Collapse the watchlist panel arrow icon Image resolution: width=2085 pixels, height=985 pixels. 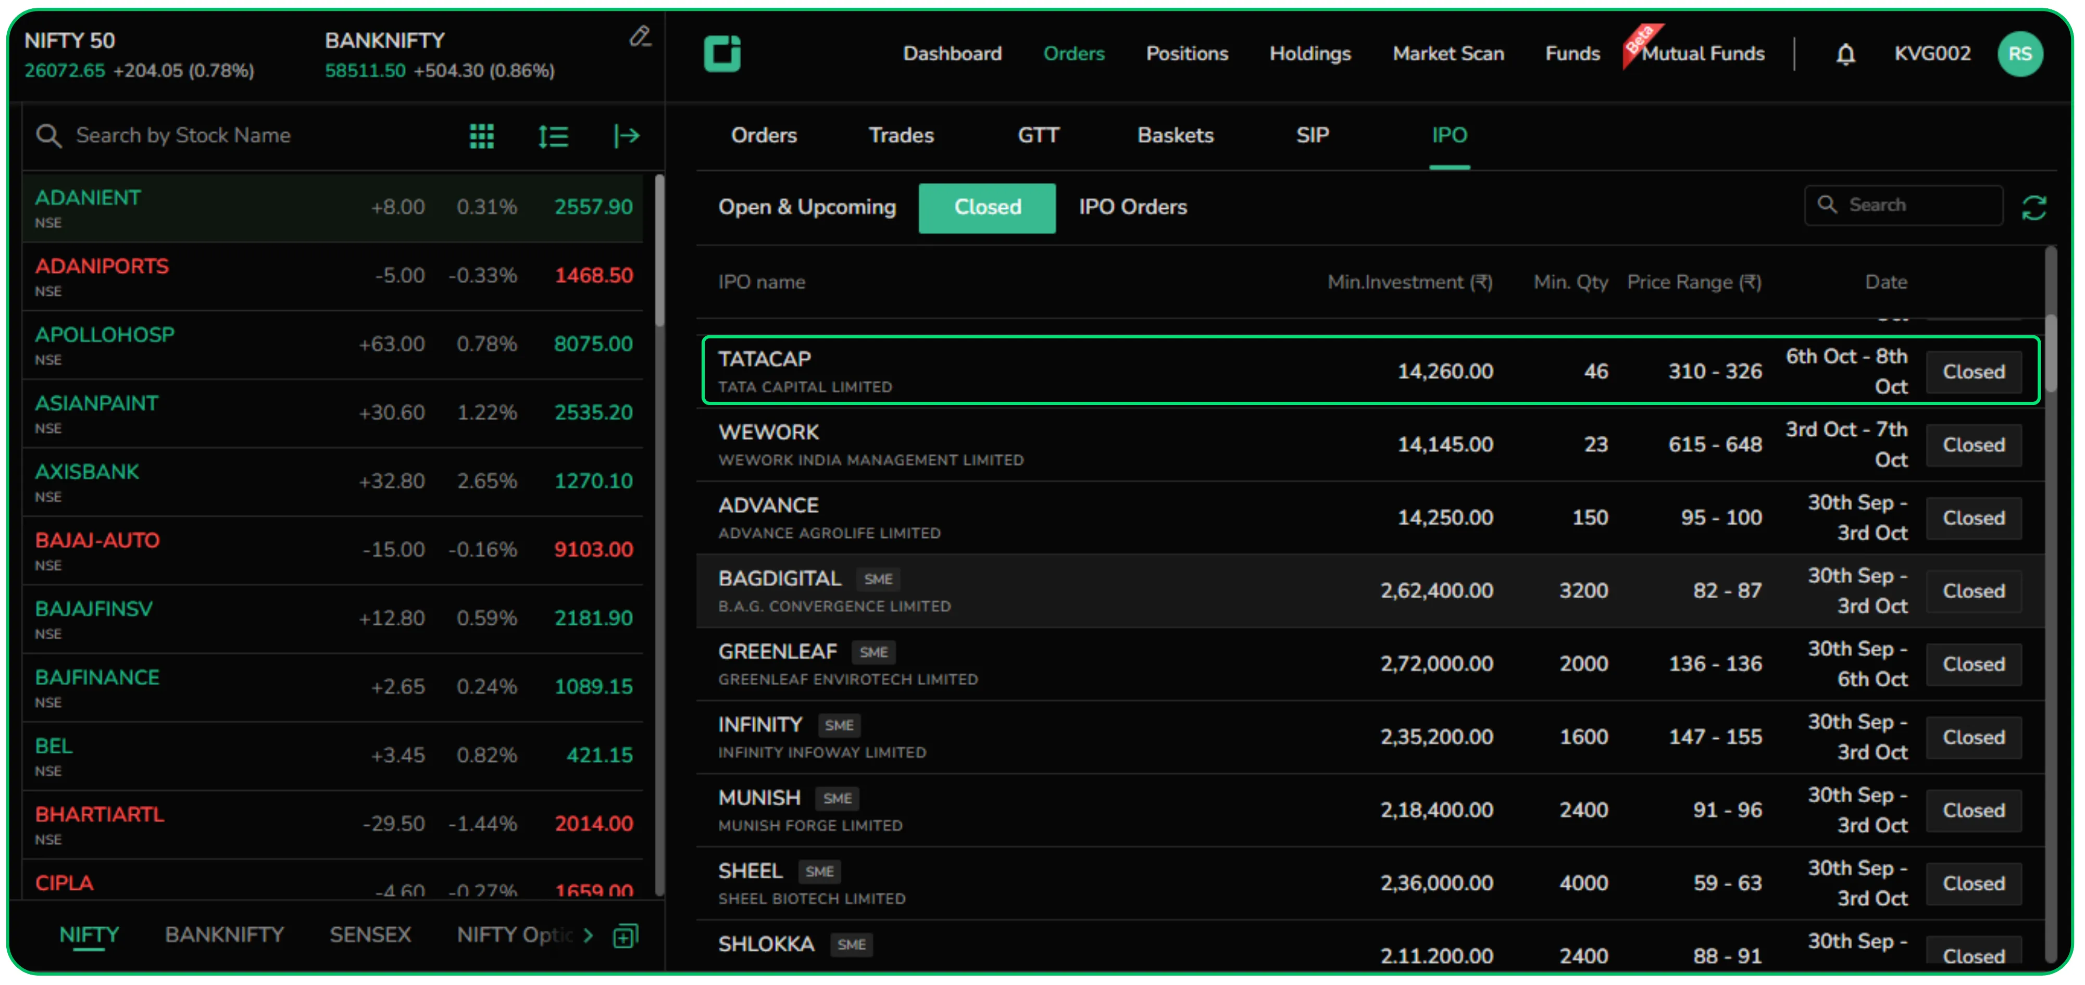(x=626, y=136)
